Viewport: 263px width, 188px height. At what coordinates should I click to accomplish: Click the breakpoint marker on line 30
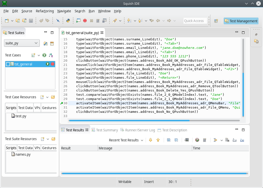62,103
